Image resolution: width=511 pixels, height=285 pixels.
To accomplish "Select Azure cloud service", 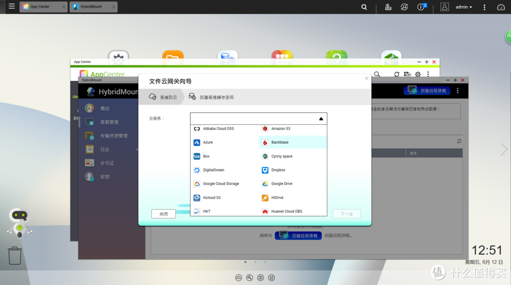I will [x=225, y=142].
